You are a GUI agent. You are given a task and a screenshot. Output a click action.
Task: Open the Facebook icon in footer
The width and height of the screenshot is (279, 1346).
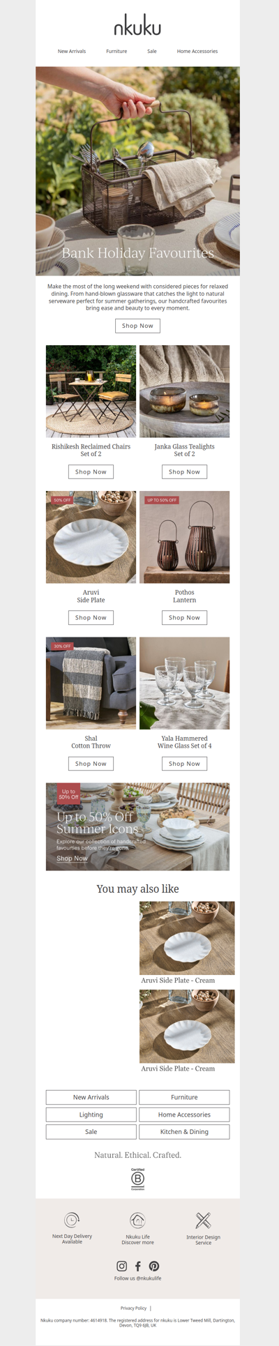(138, 1266)
